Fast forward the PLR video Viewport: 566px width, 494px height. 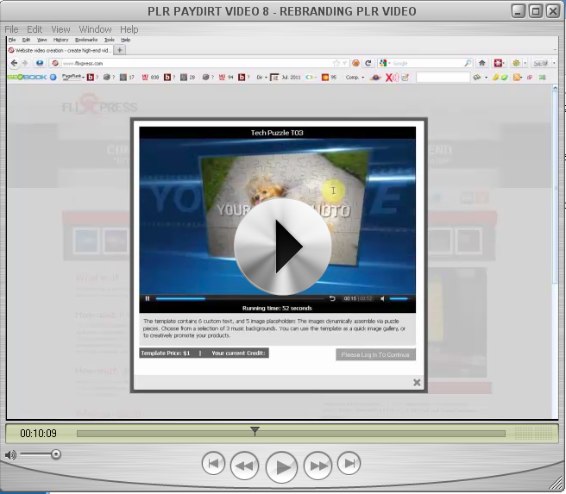pos(318,466)
